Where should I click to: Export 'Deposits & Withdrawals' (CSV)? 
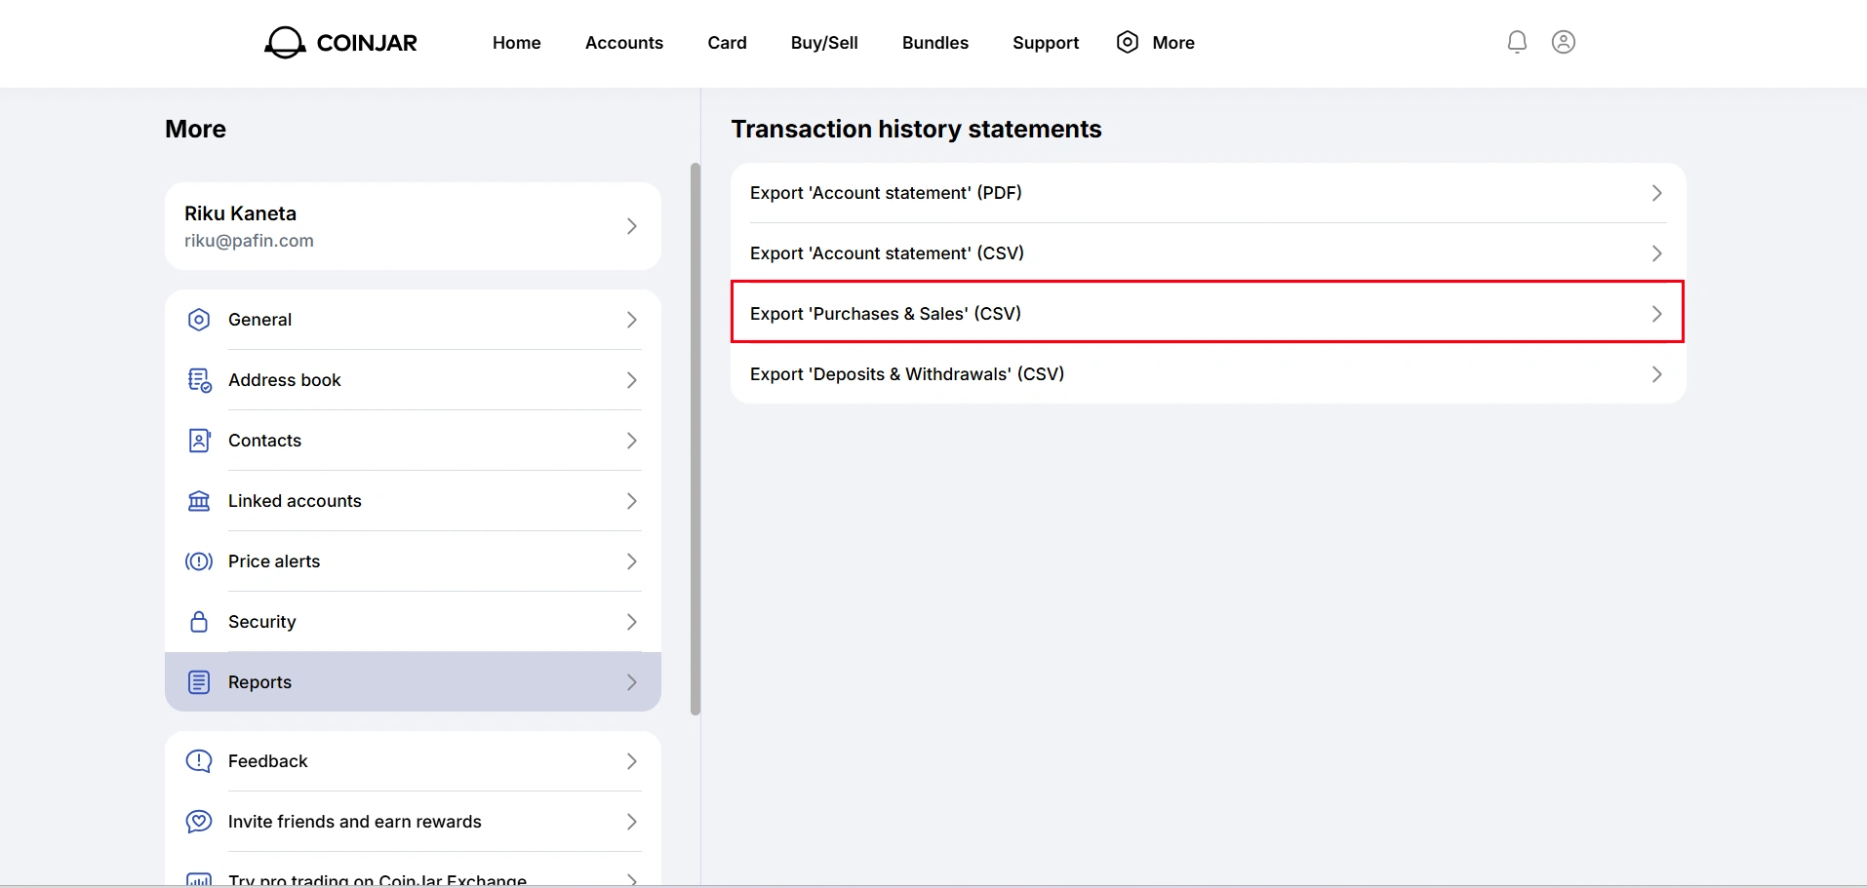point(1208,374)
